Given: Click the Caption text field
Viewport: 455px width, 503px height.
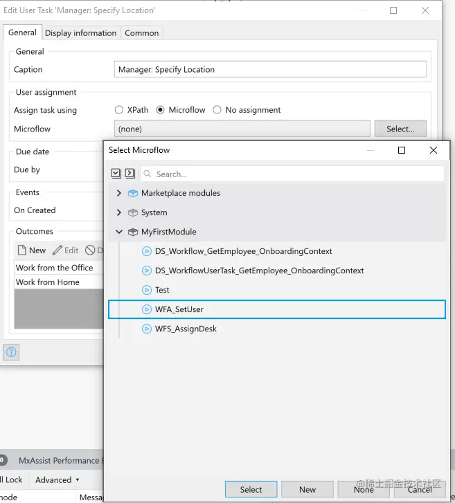Looking at the screenshot, I should coord(270,69).
